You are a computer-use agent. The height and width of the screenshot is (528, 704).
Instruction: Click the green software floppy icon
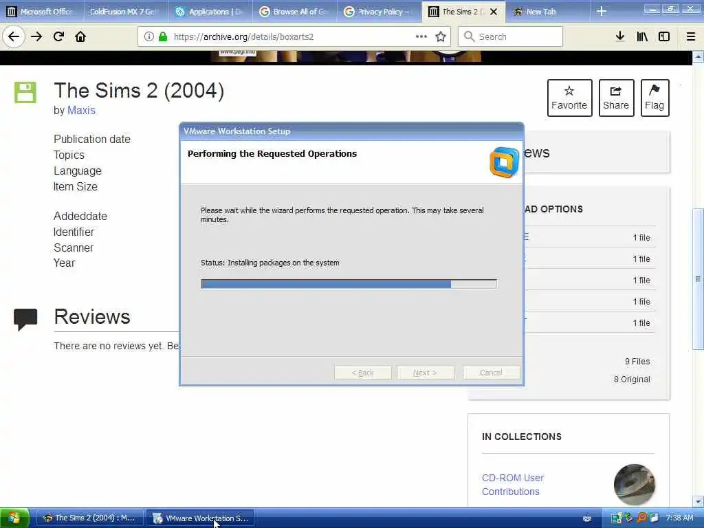[x=25, y=93]
